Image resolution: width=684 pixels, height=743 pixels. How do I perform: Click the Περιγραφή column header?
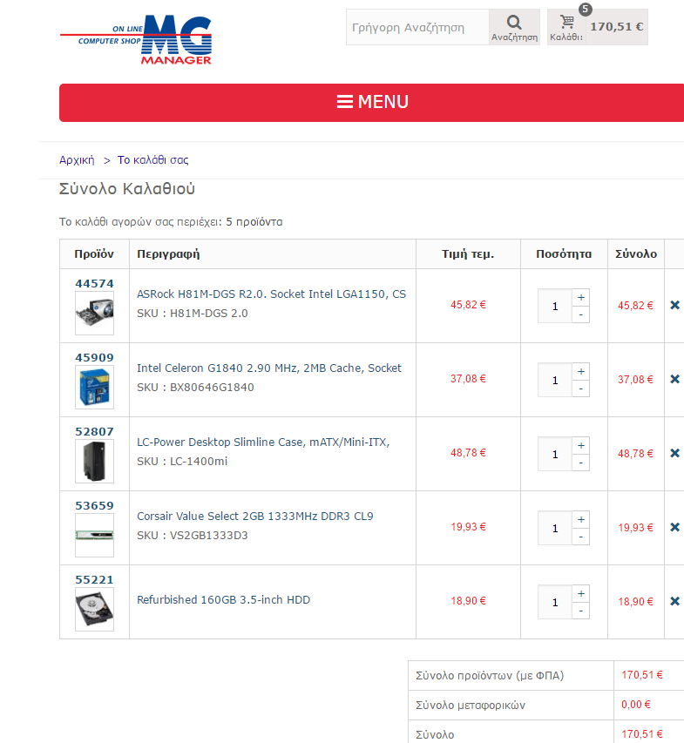click(x=168, y=254)
